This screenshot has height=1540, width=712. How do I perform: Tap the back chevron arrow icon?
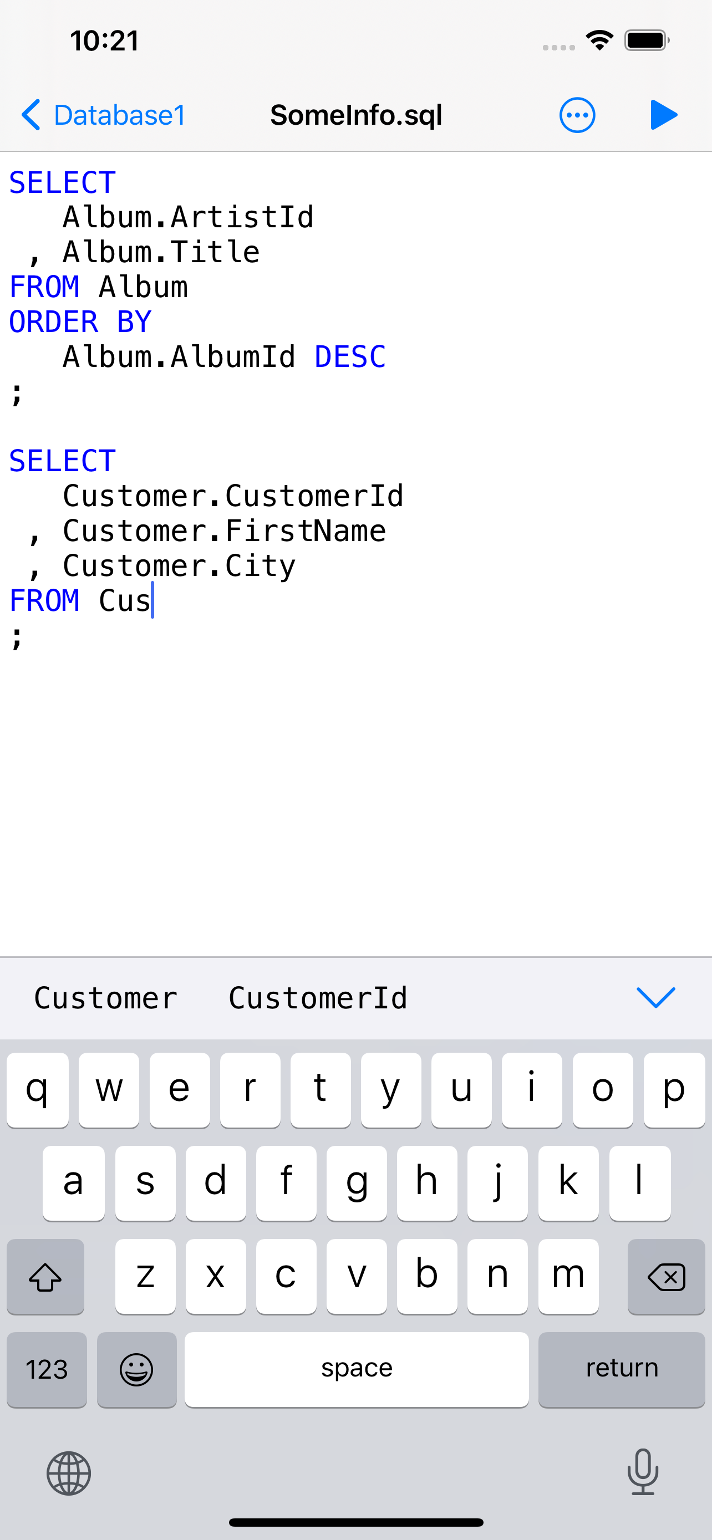31,115
